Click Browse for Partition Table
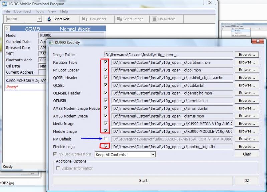 [x=247, y=62]
